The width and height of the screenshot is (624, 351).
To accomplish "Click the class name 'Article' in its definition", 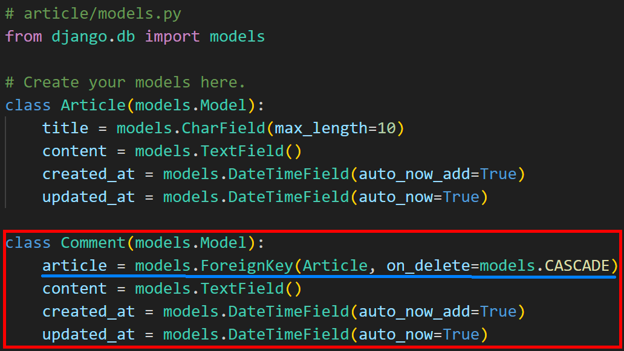I will pos(93,105).
